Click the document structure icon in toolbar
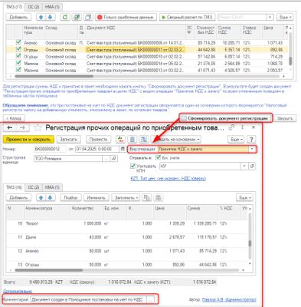Screen dimensions: 301x307 click(144, 140)
